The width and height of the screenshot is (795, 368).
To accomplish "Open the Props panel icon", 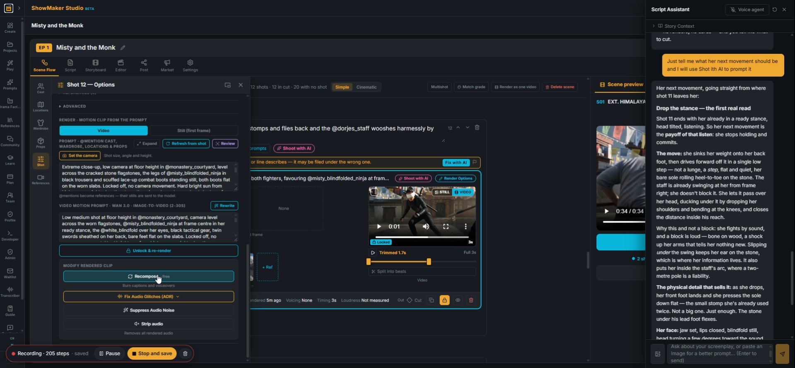I will coord(41,143).
